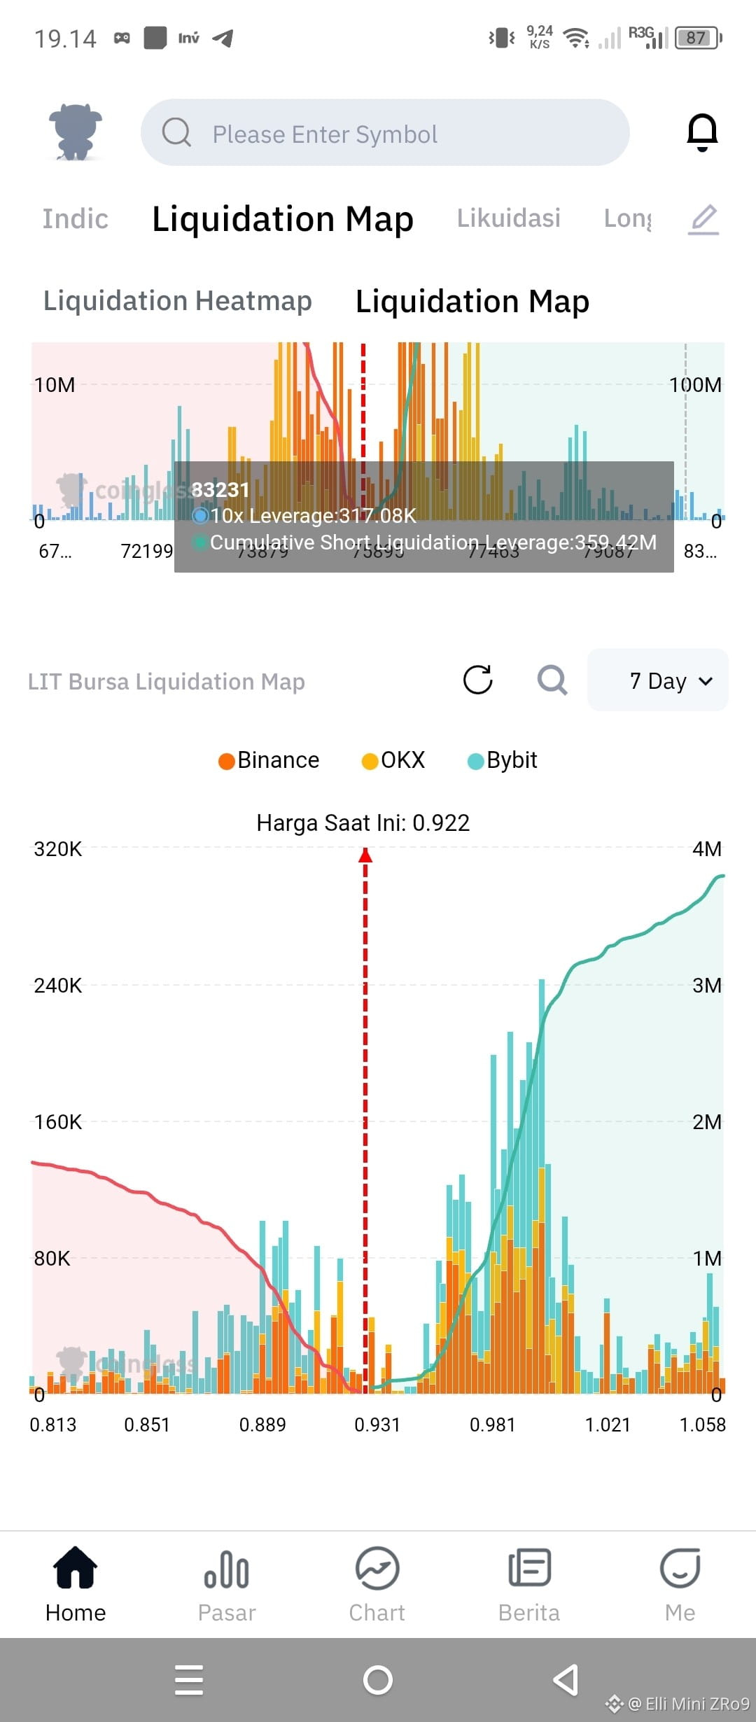Tap the Coinglass bull mascot logo
Image resolution: width=756 pixels, height=1722 pixels.
(x=75, y=132)
